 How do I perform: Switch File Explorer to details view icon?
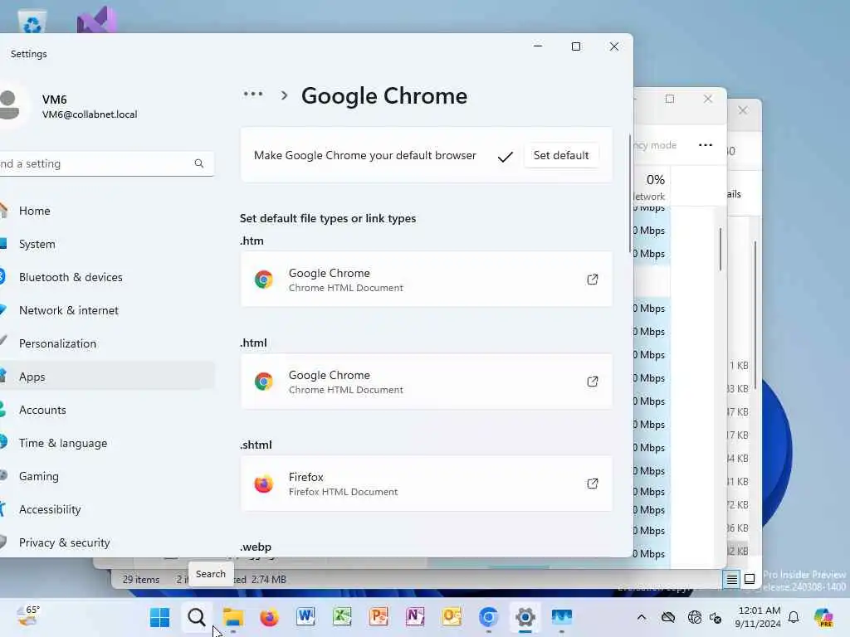point(732,580)
